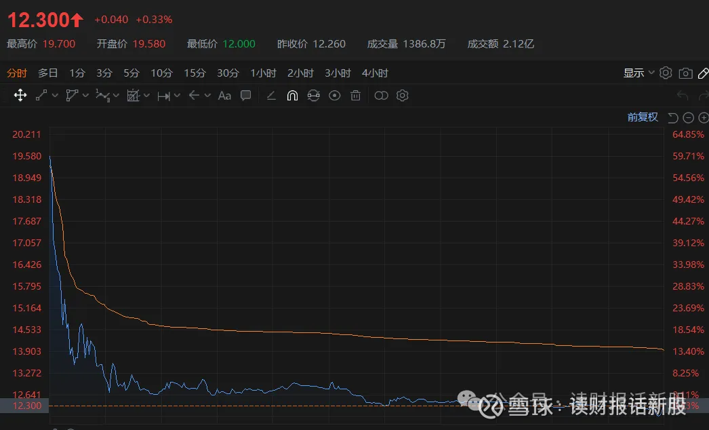Click the 15.795 price axis label
This screenshot has height=430, width=709.
point(26,286)
